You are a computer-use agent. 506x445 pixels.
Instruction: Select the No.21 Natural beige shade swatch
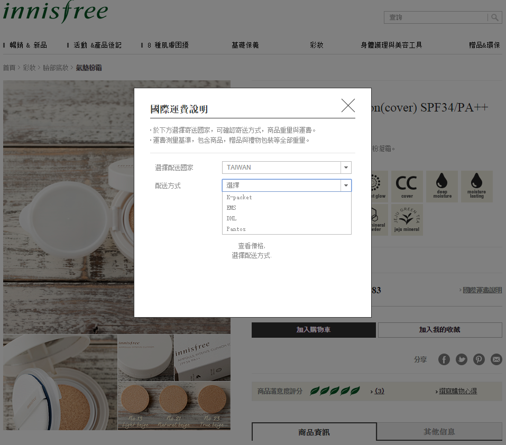(173, 400)
